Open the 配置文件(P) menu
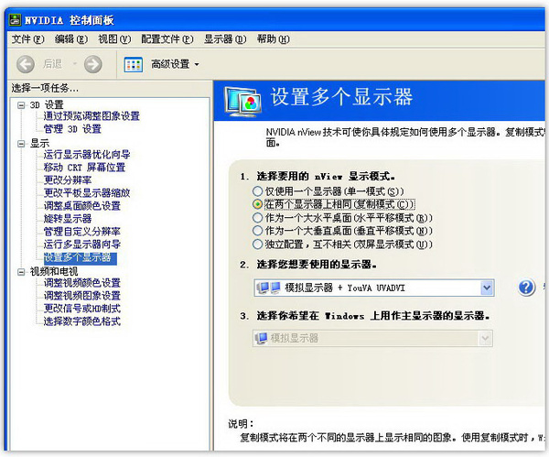The width and height of the screenshot is (549, 457). 167,38
